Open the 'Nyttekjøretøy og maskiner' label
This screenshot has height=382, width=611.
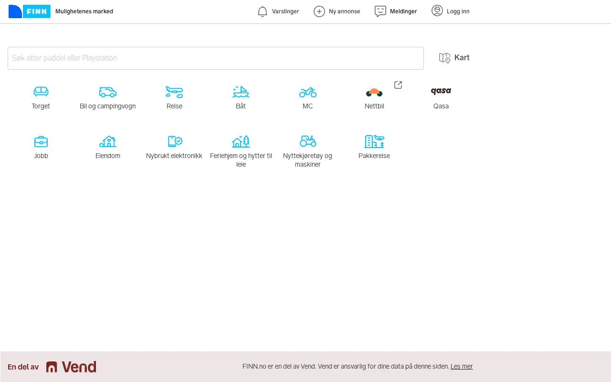pos(308,160)
